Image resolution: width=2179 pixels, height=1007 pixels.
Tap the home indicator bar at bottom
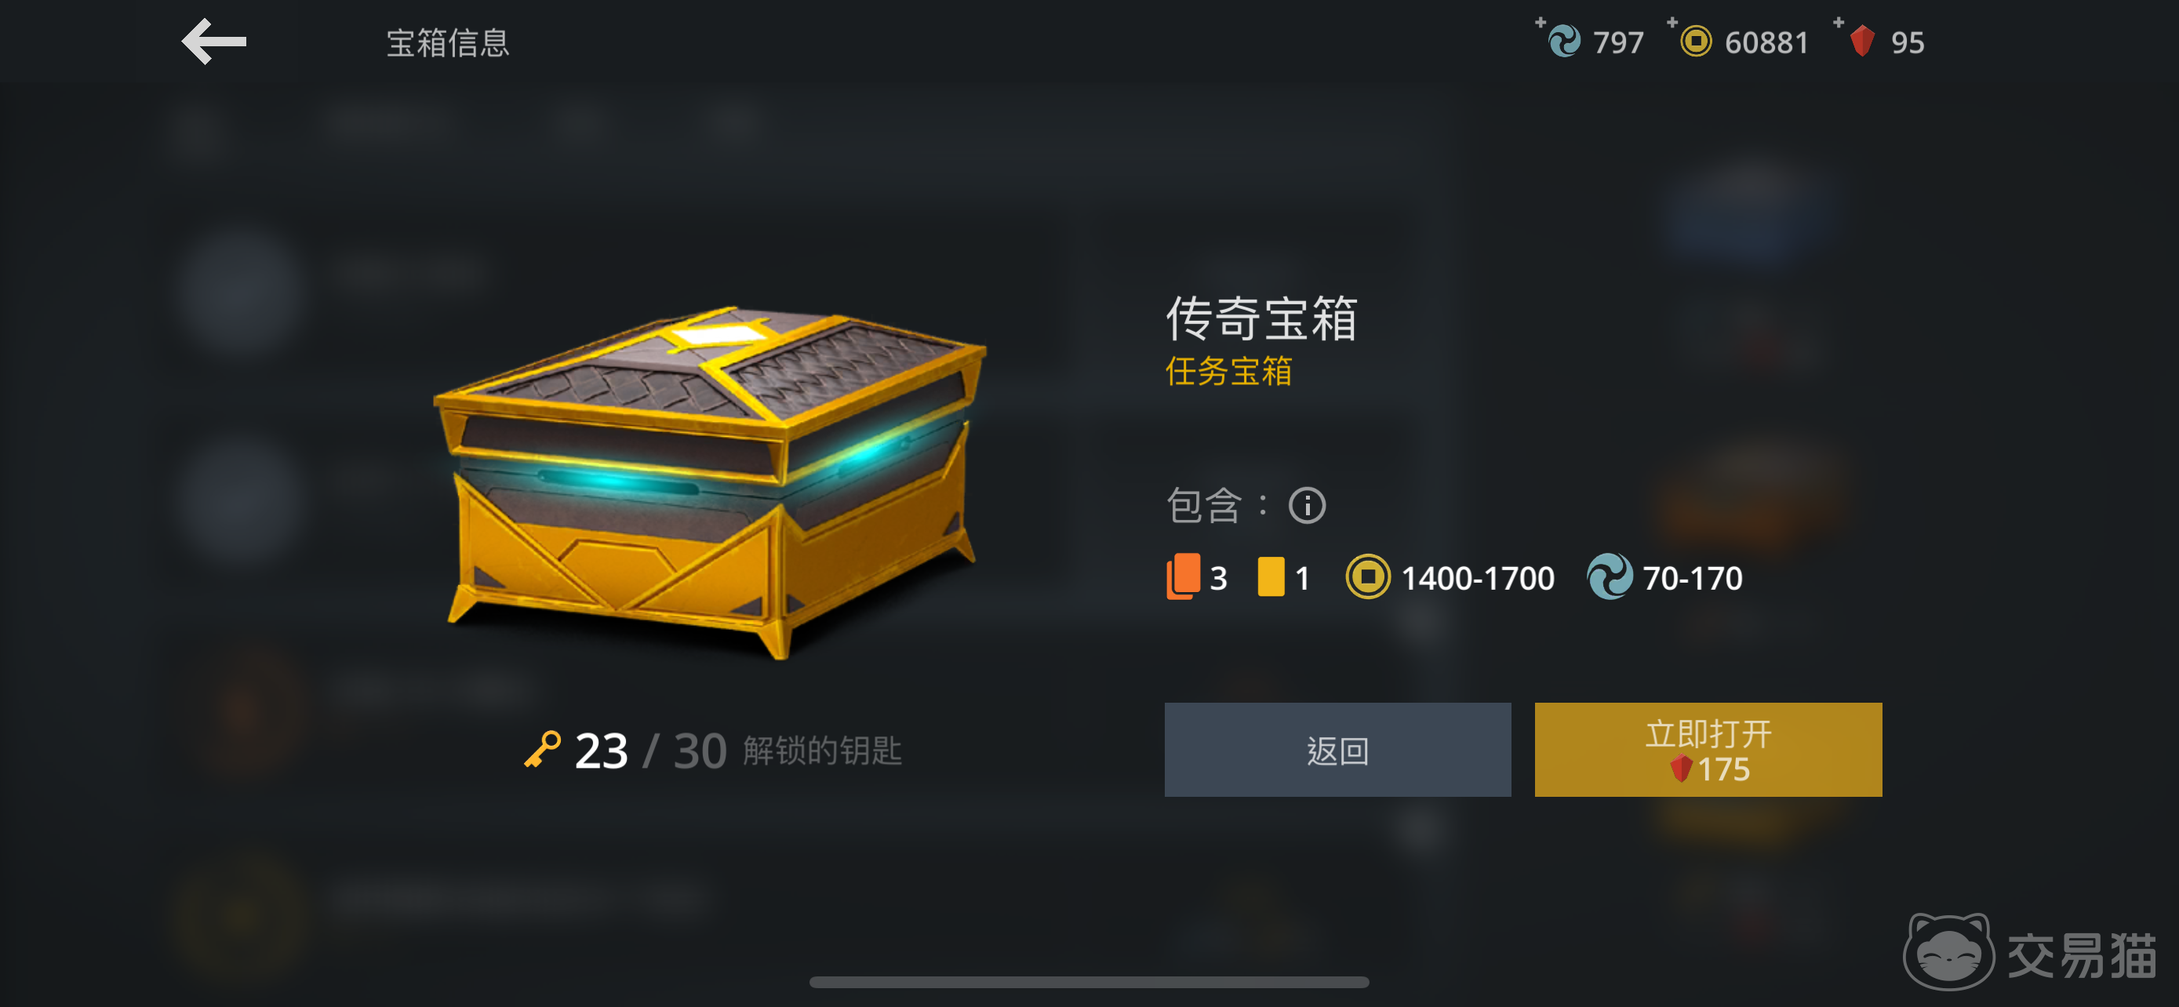click(x=1089, y=982)
